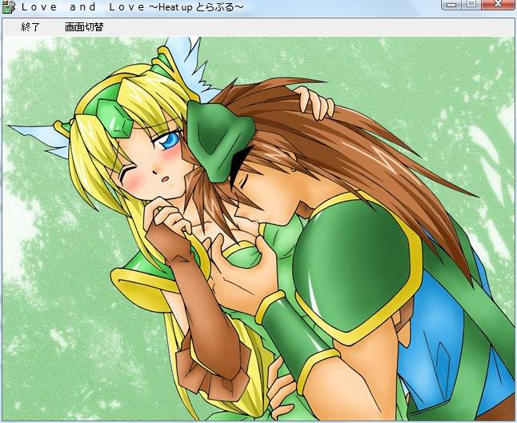Click the application icon in the title bar
Screen dimensions: 517x423
click(8, 7)
